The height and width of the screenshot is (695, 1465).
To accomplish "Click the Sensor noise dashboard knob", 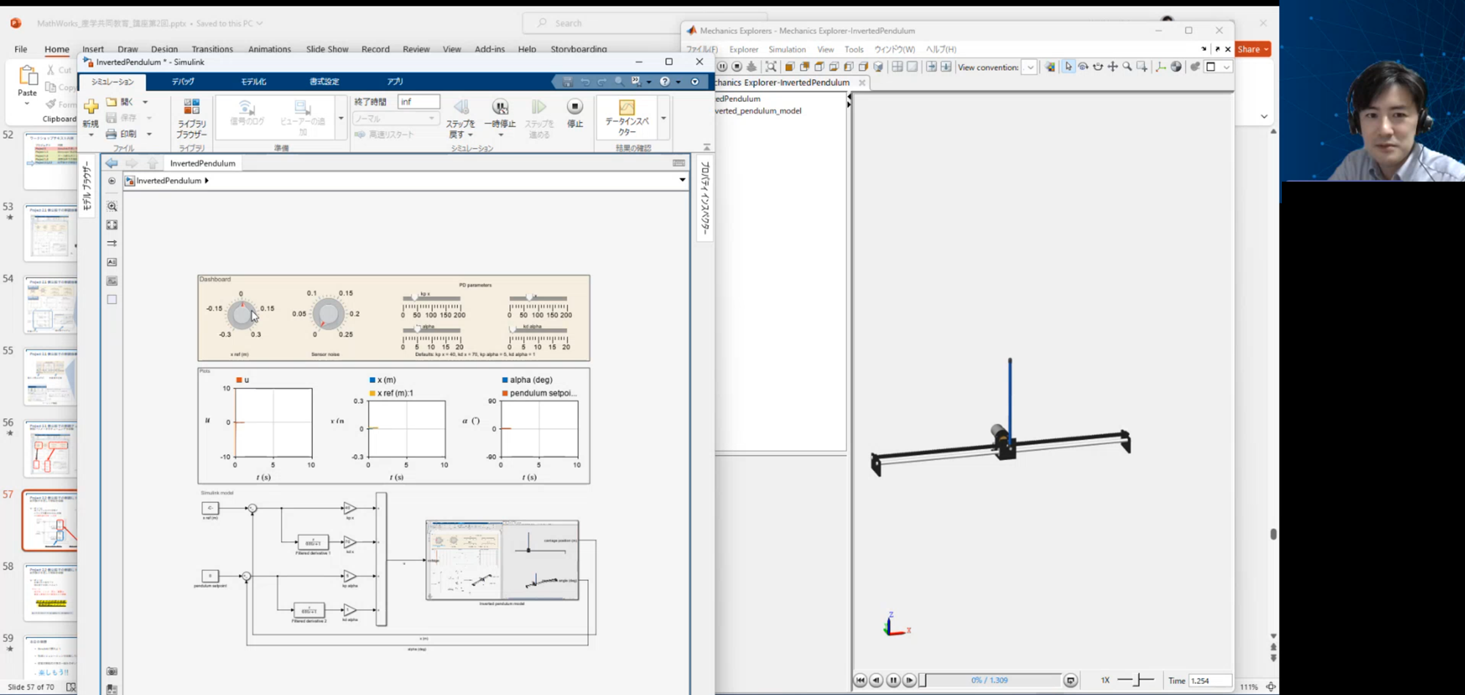I will pos(328,314).
